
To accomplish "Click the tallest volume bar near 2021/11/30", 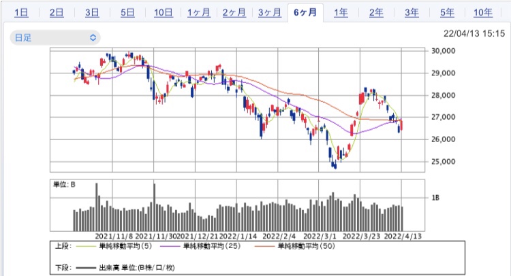I will (155, 207).
